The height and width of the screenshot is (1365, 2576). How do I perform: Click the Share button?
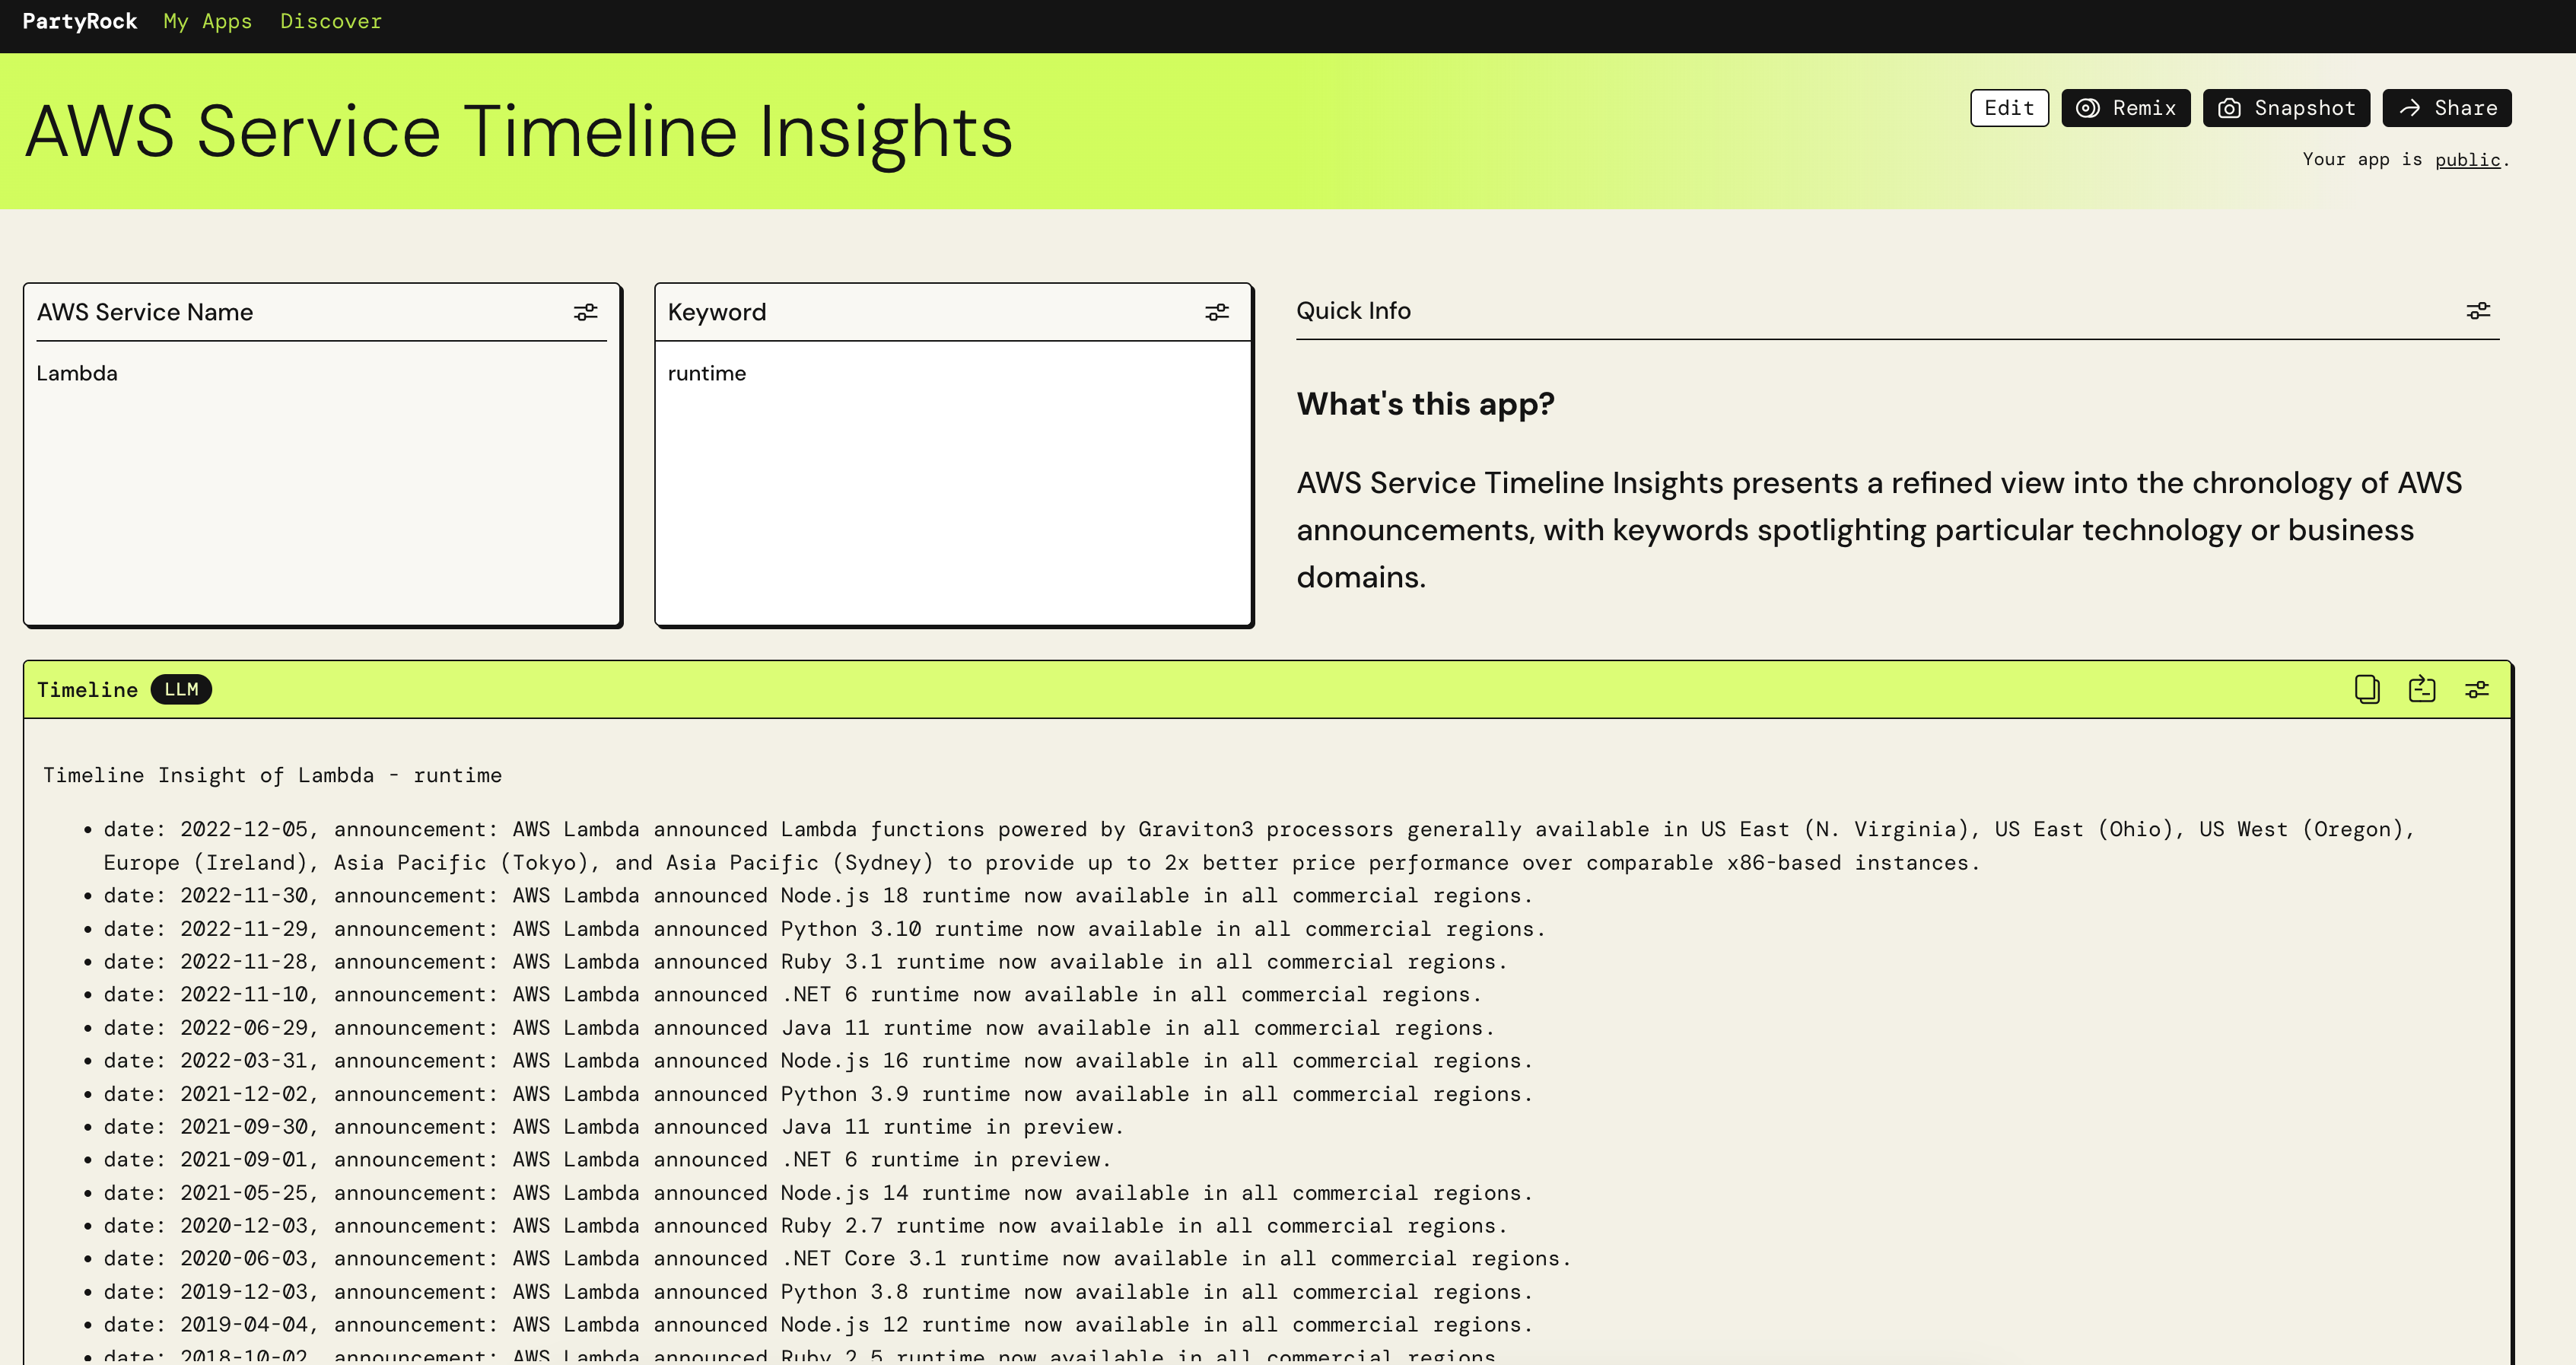tap(2446, 108)
